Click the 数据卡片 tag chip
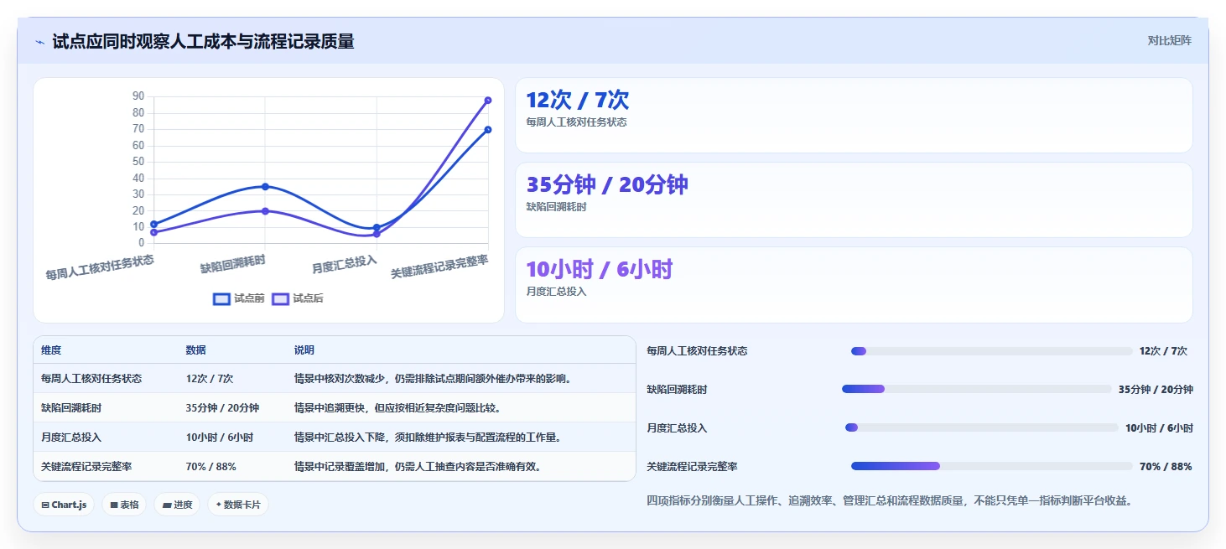1226x549 pixels. (238, 505)
